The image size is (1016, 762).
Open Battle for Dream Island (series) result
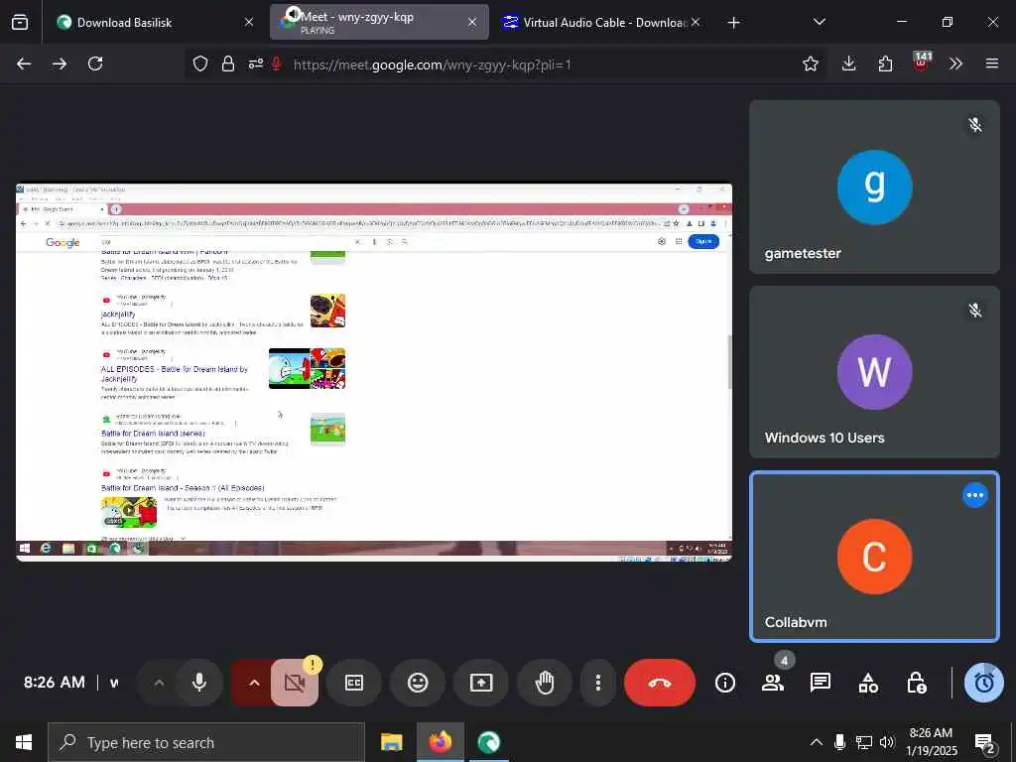coord(153,433)
